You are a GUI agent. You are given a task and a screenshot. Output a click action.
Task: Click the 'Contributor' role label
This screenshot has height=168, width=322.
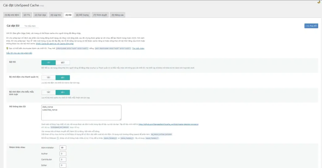point(47,160)
